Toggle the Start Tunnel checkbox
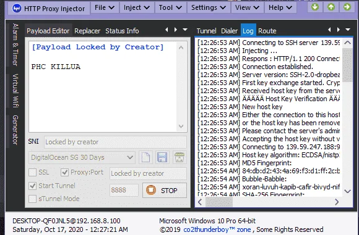 (x=33, y=186)
